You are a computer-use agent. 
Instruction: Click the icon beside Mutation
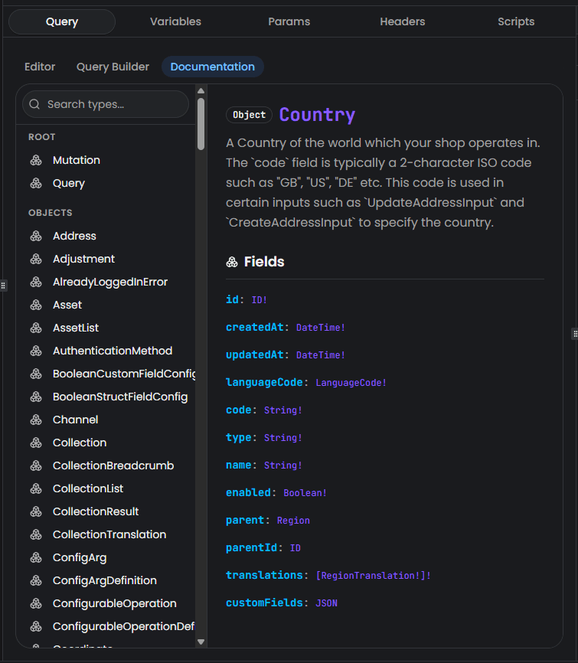[36, 160]
